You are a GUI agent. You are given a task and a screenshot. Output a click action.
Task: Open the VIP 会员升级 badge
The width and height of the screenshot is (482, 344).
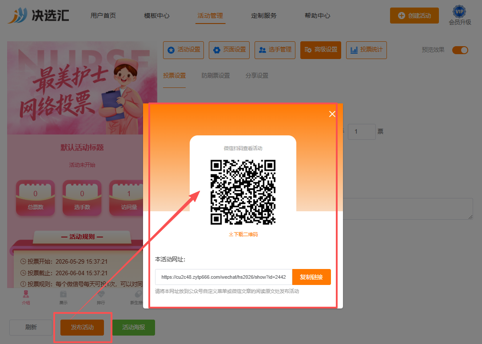coord(459,16)
